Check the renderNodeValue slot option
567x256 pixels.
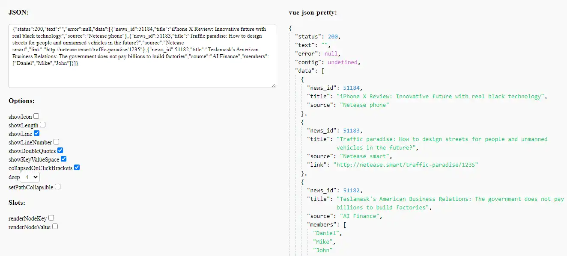pos(55,227)
